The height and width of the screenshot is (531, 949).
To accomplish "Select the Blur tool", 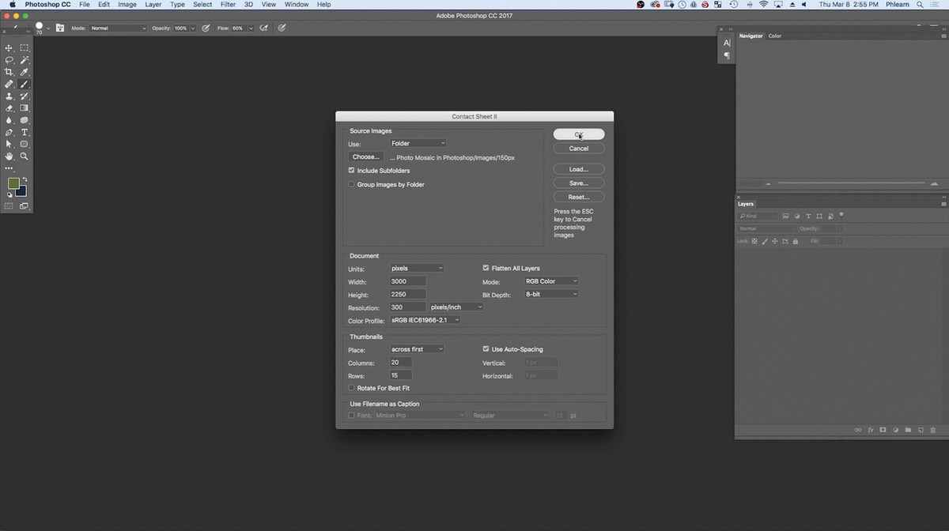I will click(9, 120).
